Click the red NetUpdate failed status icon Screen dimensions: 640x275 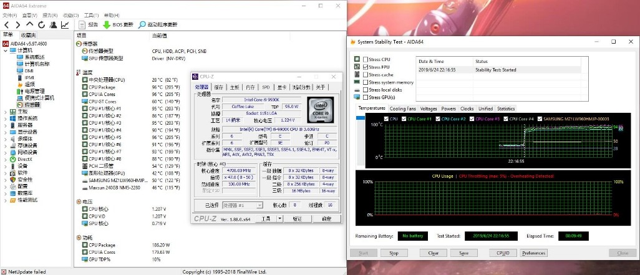4,272
